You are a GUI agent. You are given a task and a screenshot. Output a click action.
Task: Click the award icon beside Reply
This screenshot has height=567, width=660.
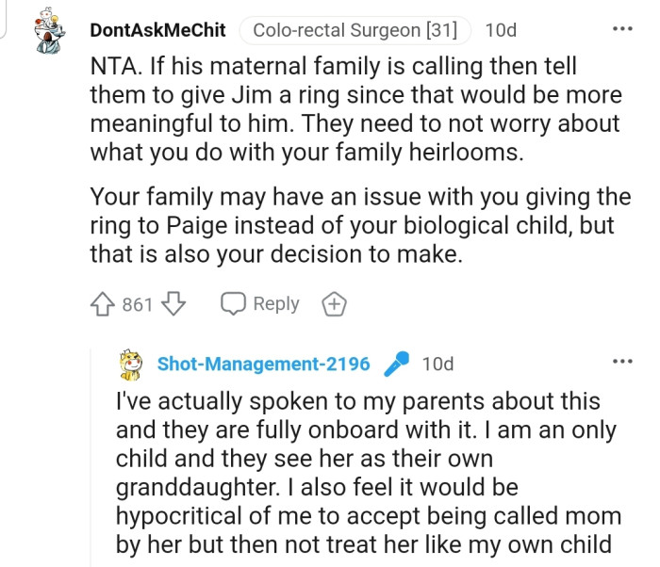(334, 304)
